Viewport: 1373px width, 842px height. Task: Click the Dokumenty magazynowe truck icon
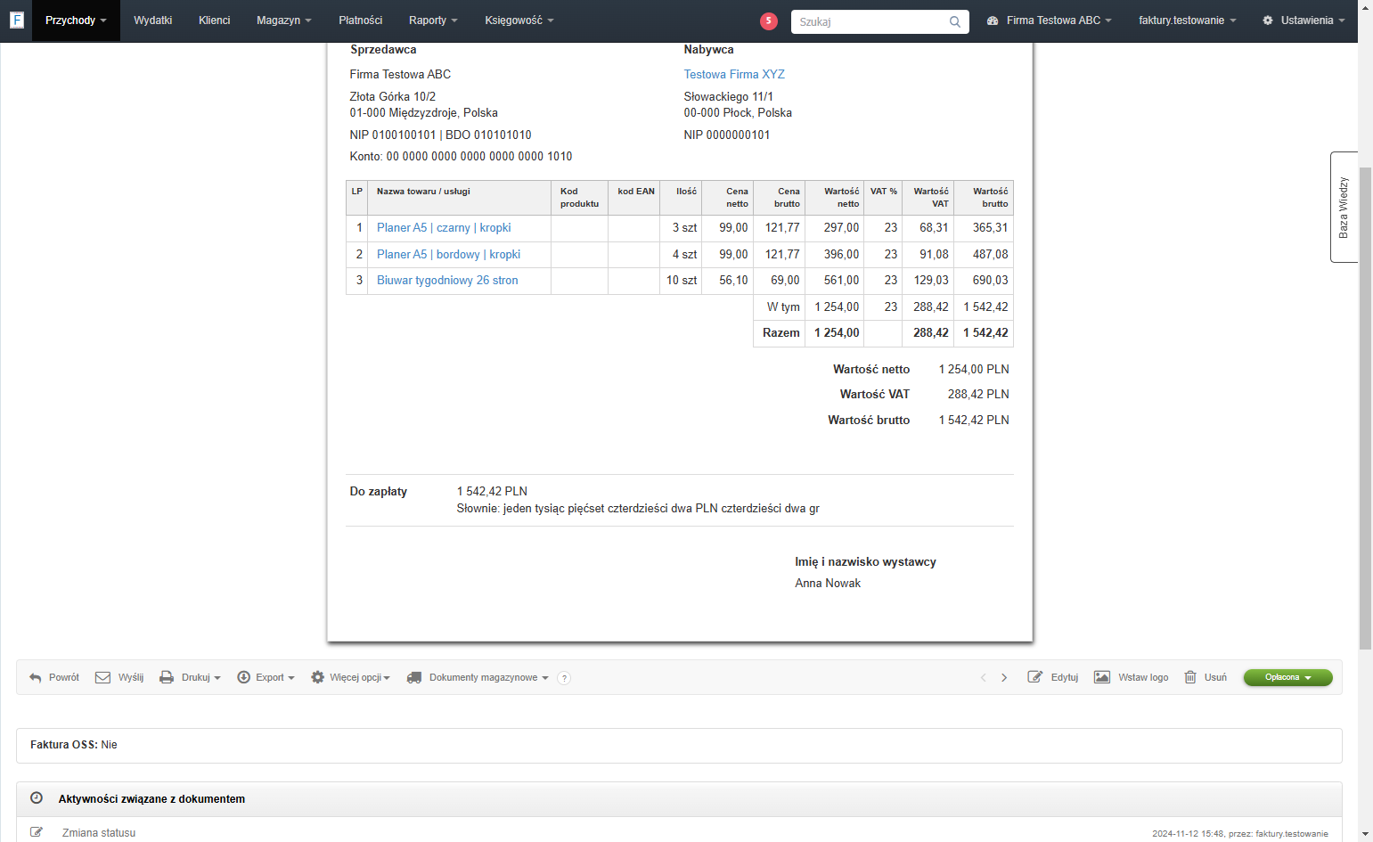(414, 678)
